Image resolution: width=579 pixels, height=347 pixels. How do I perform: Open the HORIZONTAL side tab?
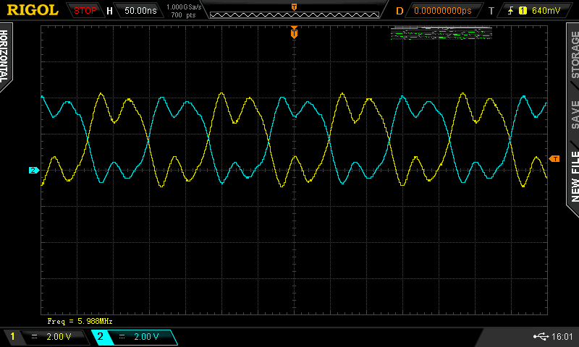point(4,56)
